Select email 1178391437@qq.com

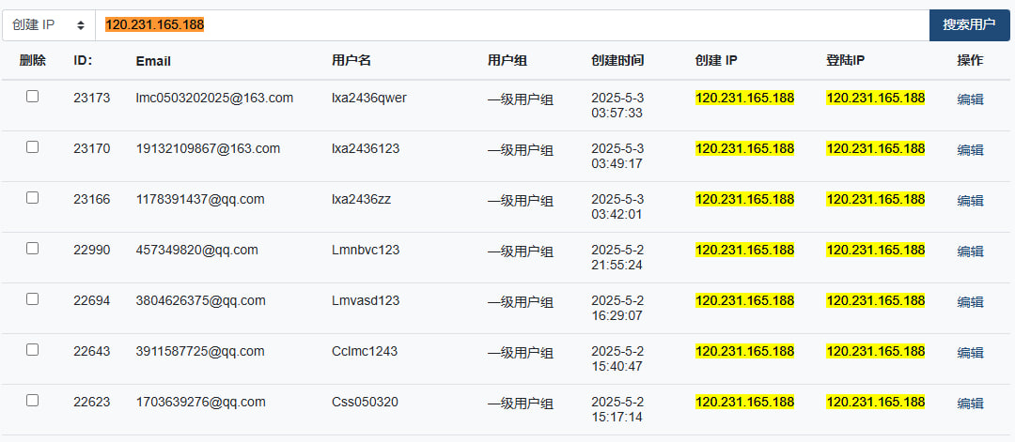[x=200, y=199]
